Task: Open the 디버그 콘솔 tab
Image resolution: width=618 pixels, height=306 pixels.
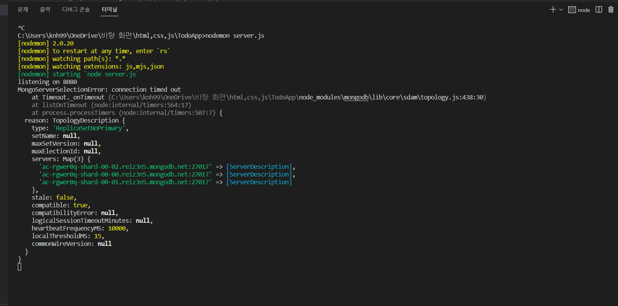Action: tap(76, 9)
